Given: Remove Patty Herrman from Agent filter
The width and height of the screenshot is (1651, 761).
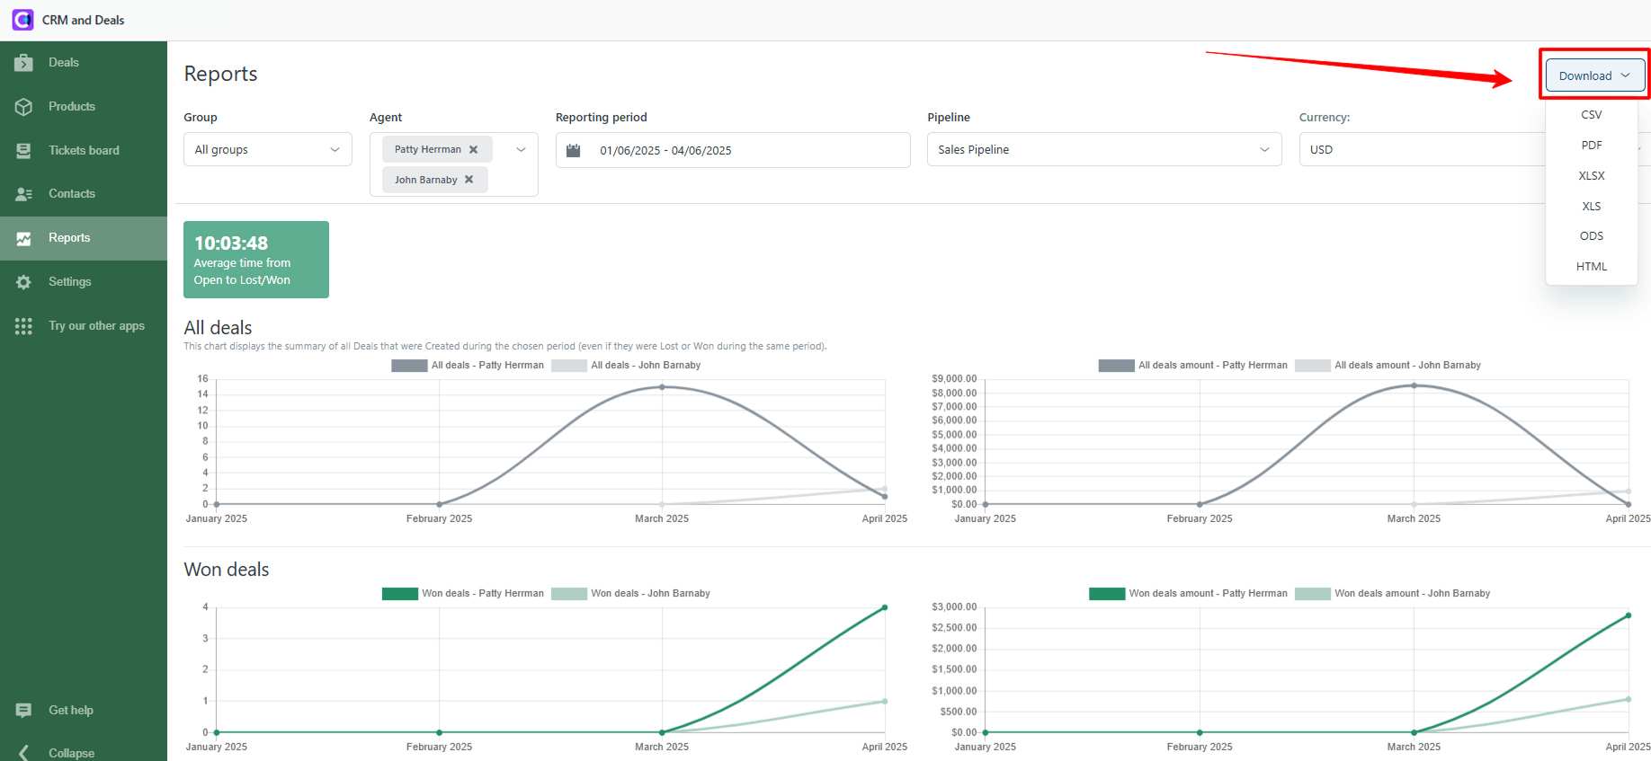Looking at the screenshot, I should 474,150.
